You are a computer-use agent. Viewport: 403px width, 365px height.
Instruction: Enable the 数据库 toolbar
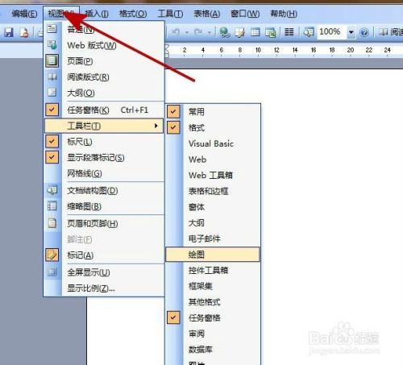point(213,350)
